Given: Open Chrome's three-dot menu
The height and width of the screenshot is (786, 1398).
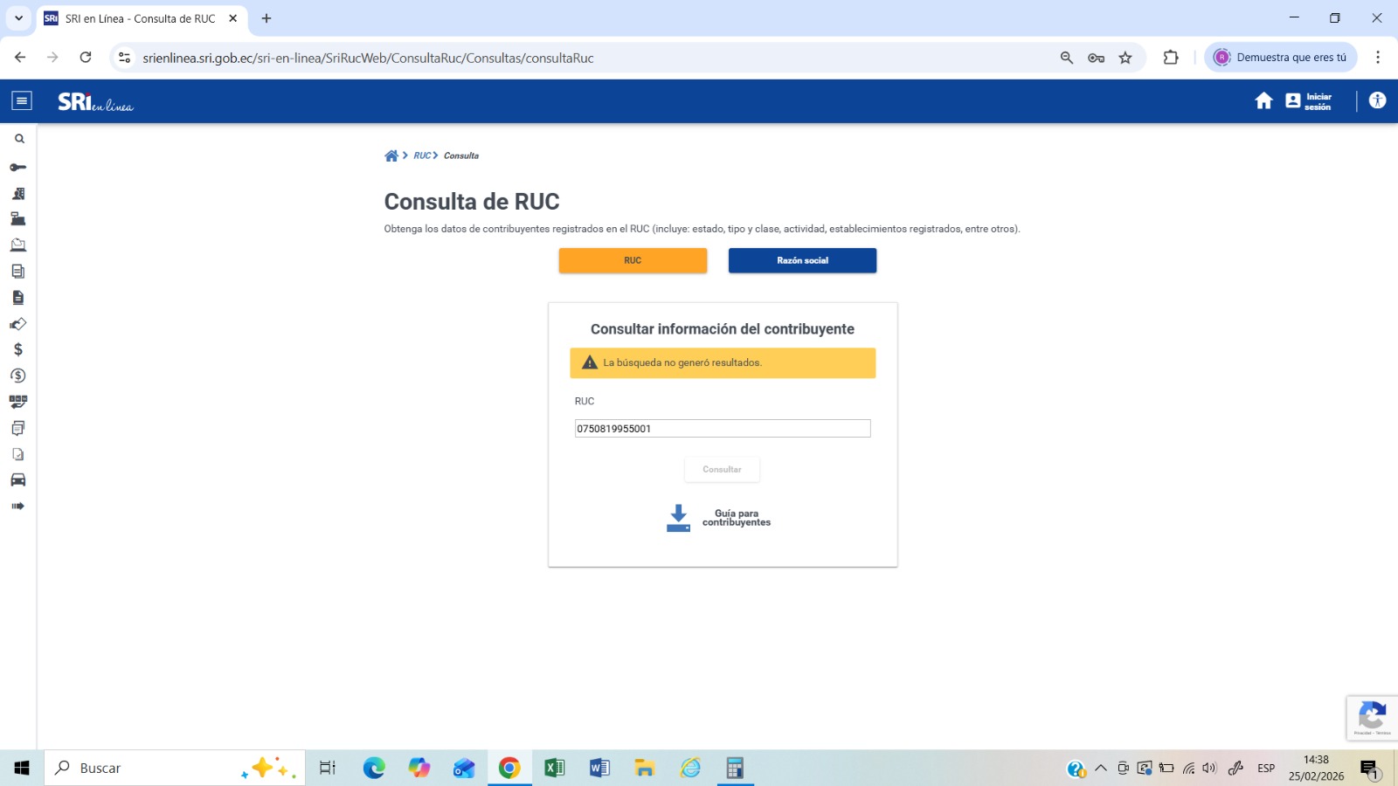Looking at the screenshot, I should click(x=1377, y=58).
